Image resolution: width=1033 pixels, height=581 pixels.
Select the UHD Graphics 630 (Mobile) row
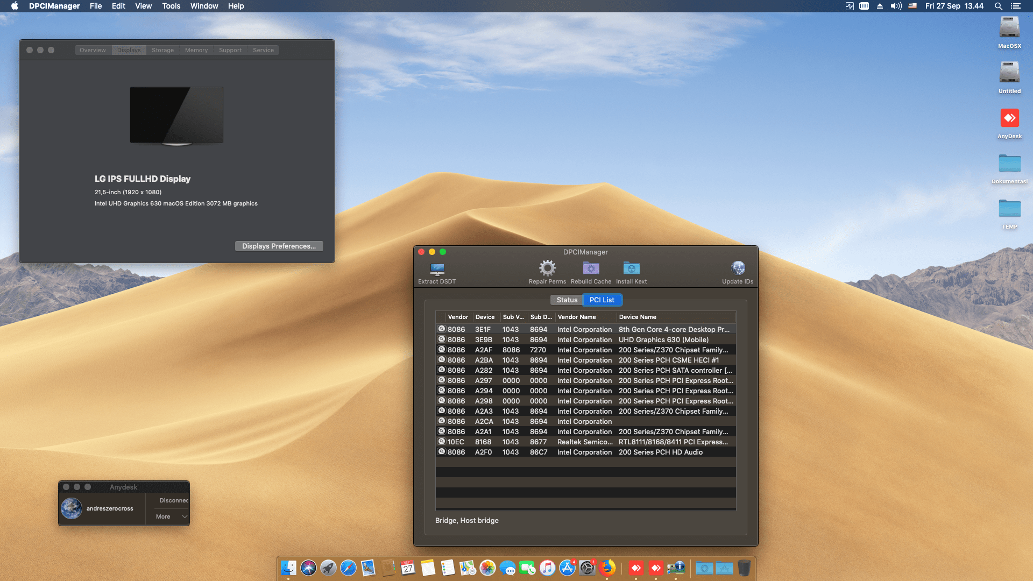(585, 339)
